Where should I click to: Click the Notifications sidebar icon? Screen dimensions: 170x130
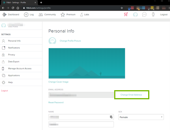[3, 48]
